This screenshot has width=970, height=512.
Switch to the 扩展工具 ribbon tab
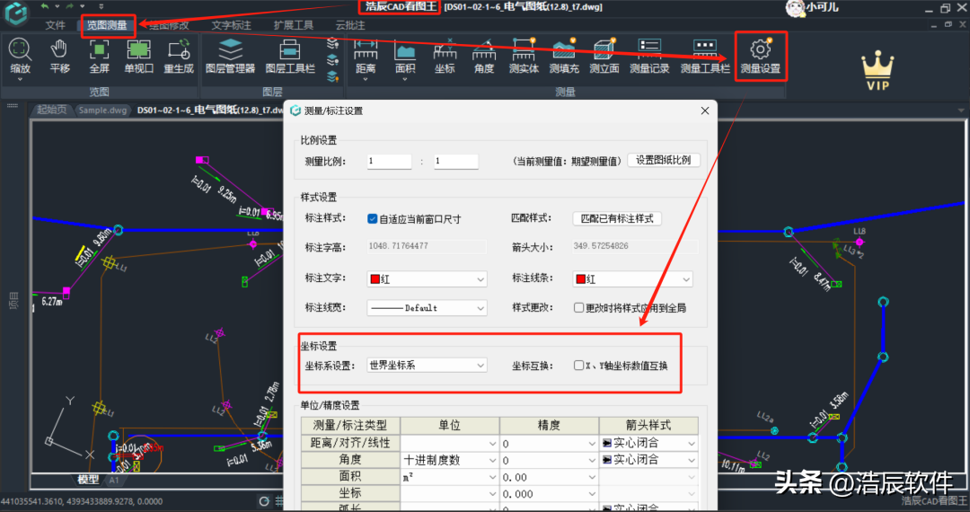293,25
